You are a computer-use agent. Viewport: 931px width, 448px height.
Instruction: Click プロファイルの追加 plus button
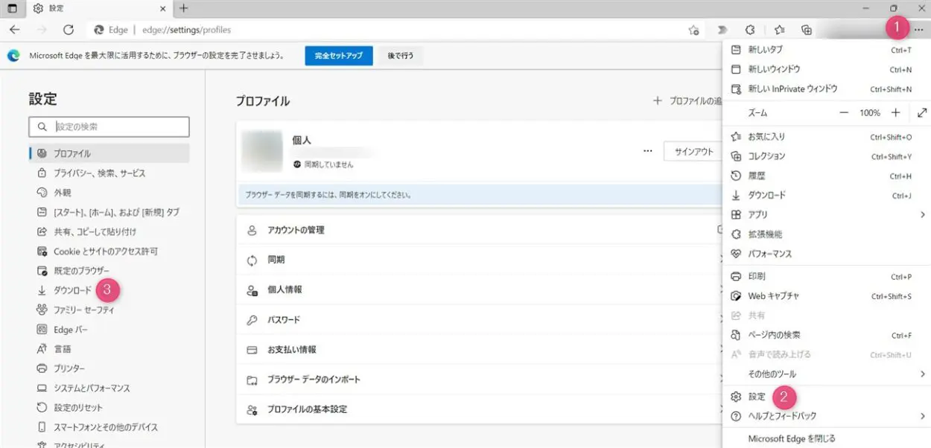tap(687, 100)
